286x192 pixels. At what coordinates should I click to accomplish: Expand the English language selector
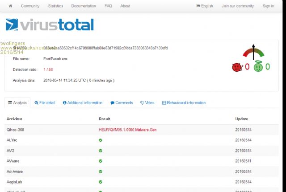click(205, 6)
